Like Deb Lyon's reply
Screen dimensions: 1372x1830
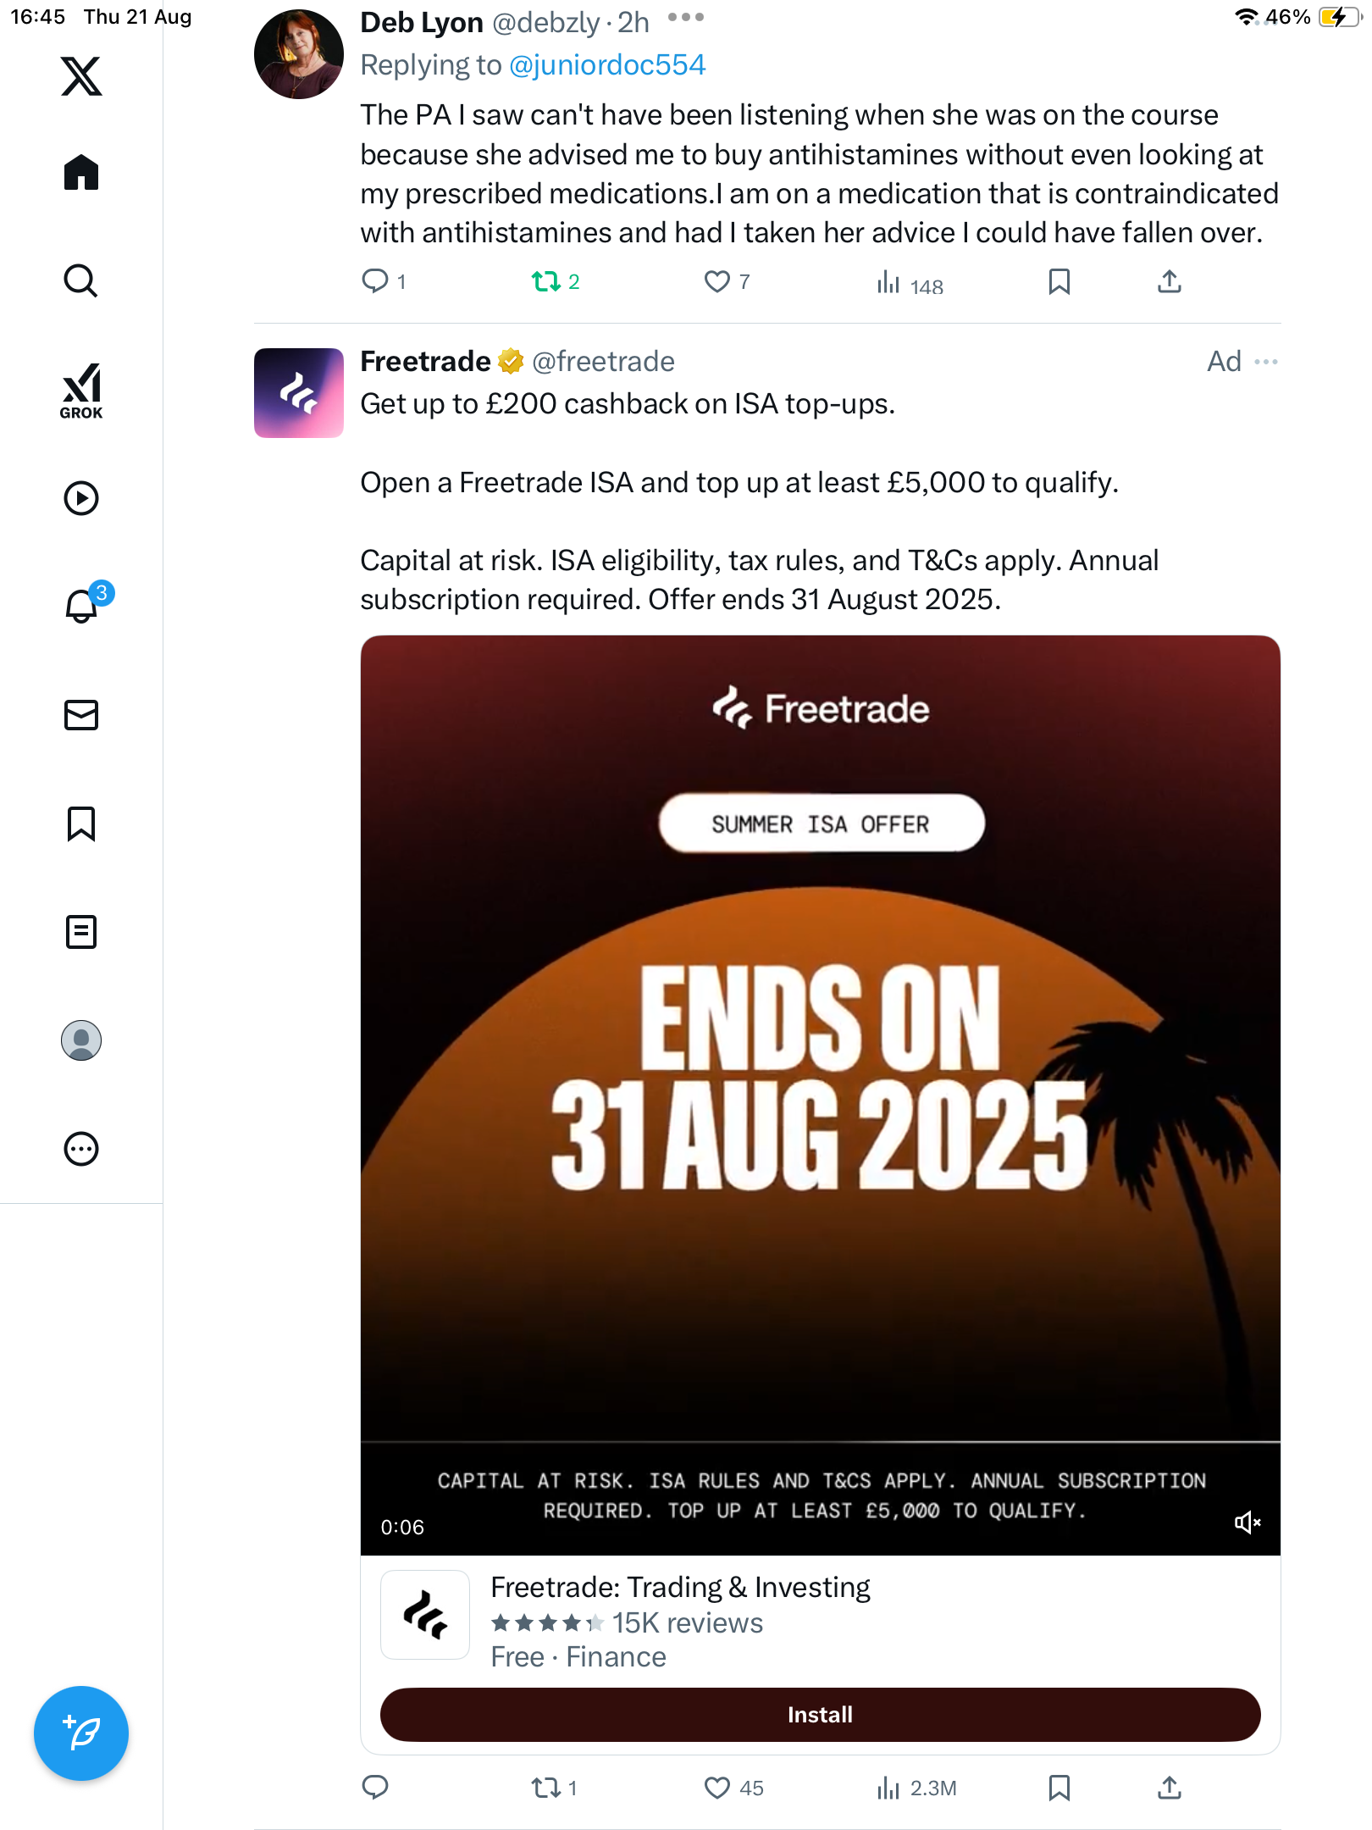(717, 281)
